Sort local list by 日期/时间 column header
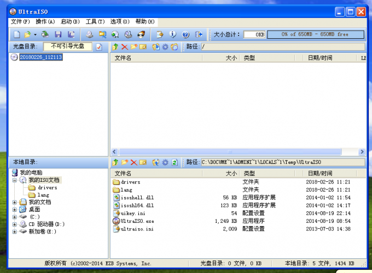This screenshot has height=273, width=372. pyautogui.click(x=329, y=174)
